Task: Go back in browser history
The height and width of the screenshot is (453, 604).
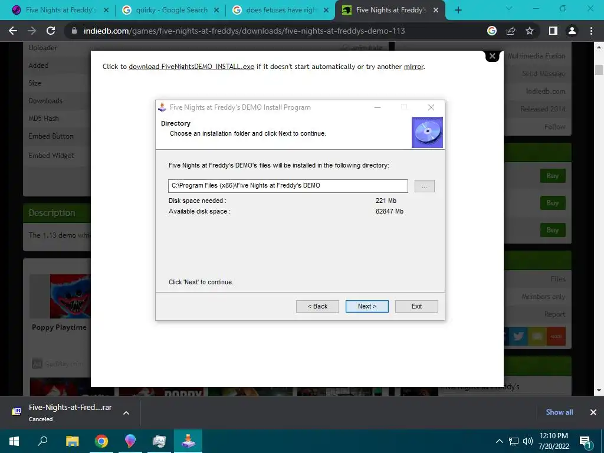Action: 13,31
